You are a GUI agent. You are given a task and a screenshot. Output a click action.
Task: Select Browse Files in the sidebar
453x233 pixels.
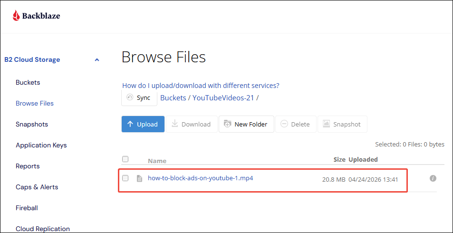point(35,103)
